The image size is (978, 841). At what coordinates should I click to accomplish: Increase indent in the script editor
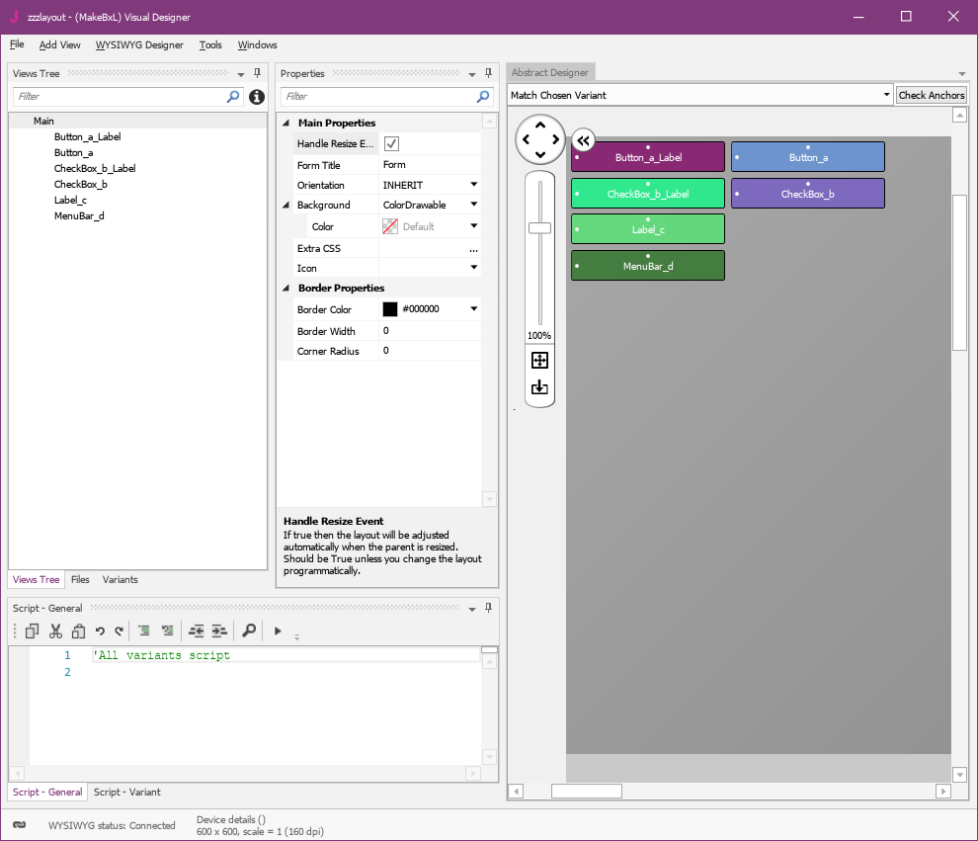click(219, 631)
